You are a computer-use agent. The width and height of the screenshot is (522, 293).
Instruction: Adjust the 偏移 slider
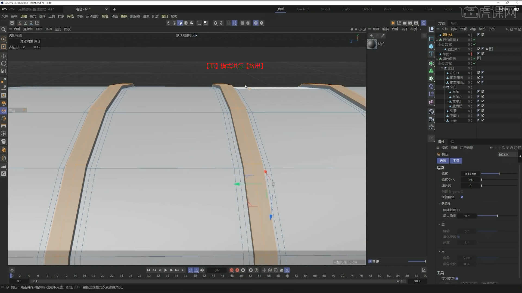click(499, 174)
